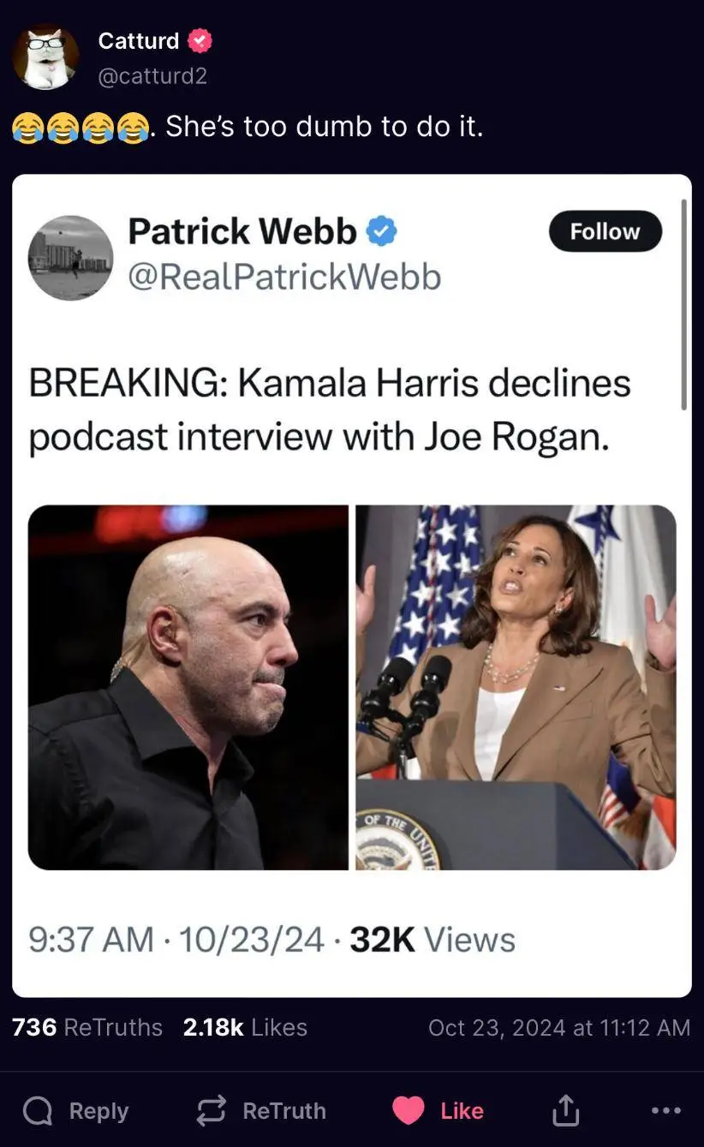Click the @RealPatrickWebb handle
704x1147 pixels.
[284, 277]
